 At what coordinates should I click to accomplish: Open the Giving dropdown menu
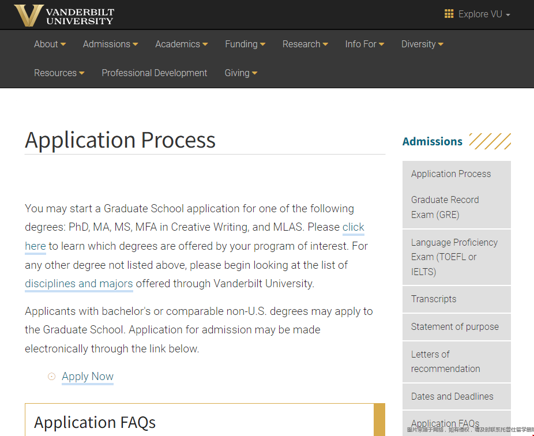click(241, 73)
